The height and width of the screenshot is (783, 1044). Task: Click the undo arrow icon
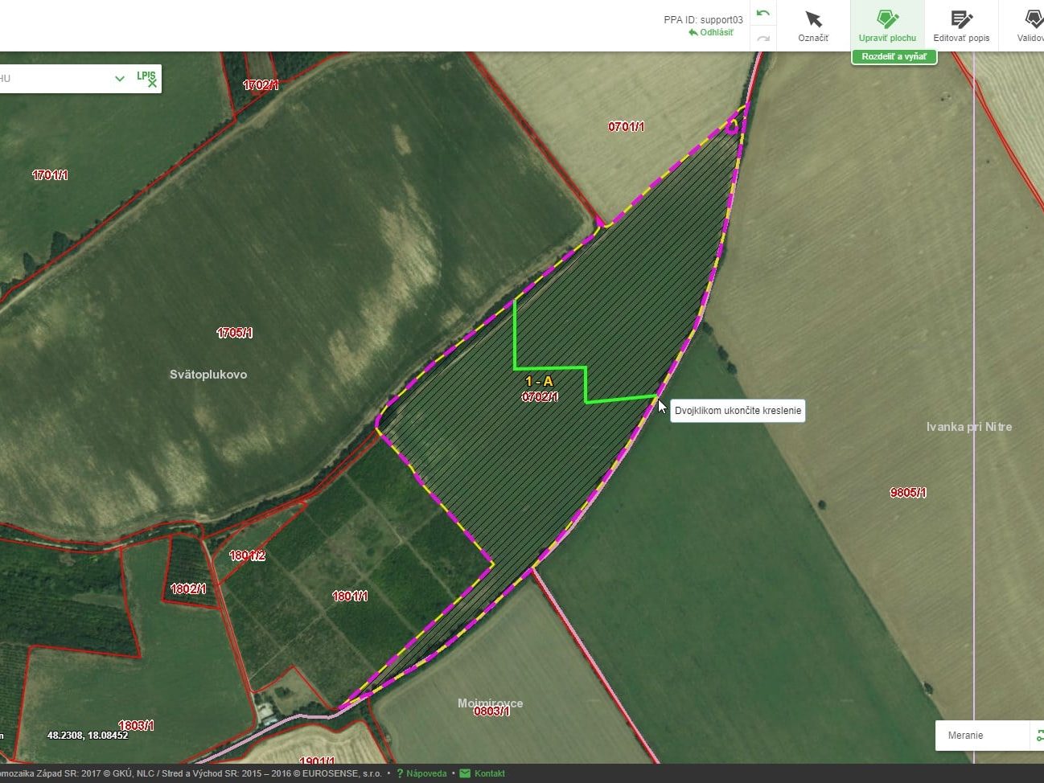pos(762,14)
